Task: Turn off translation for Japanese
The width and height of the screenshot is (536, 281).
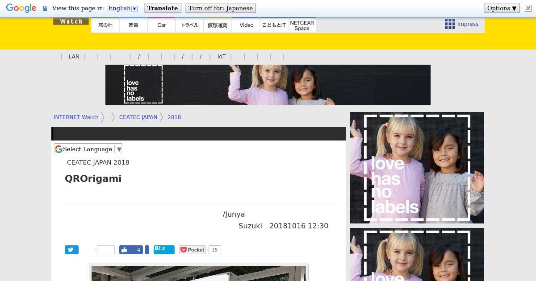Action: coord(221,8)
